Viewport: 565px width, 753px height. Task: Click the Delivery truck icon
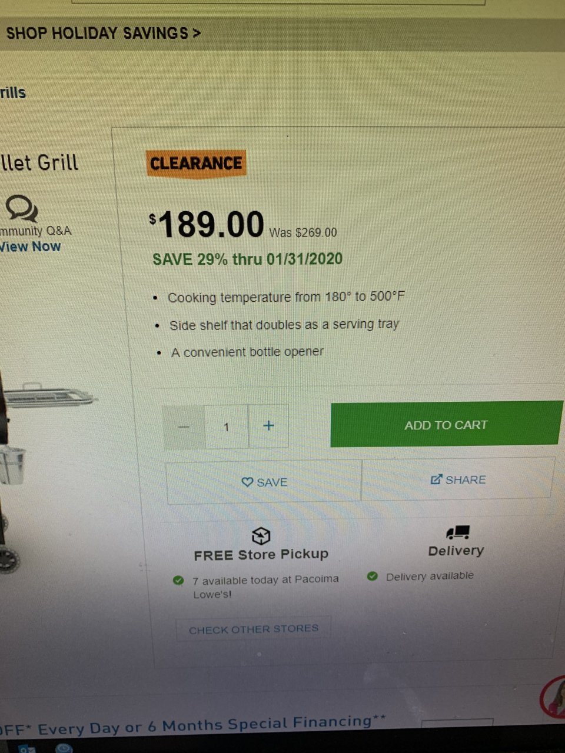coord(457,532)
